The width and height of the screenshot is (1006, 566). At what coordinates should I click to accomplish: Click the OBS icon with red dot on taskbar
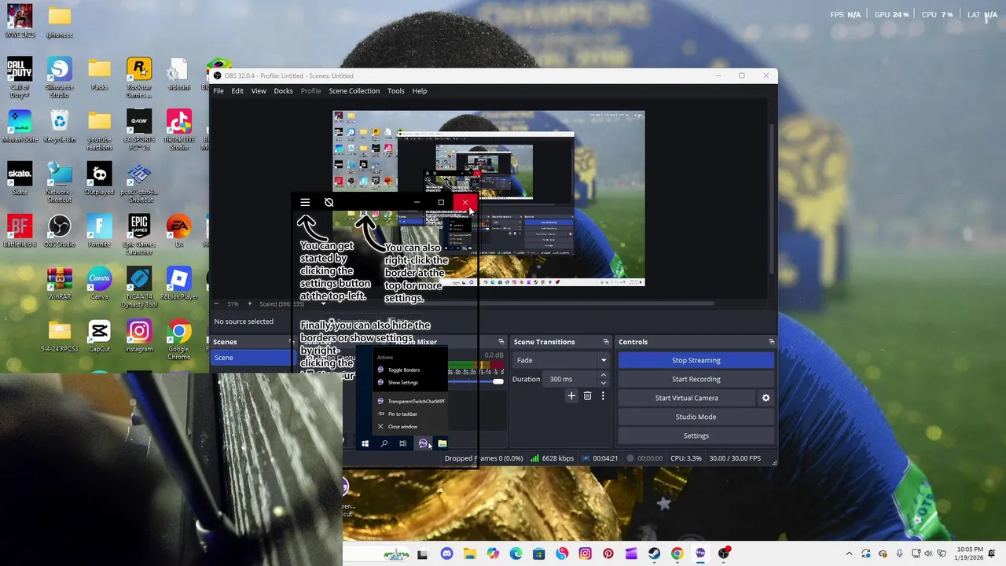(724, 553)
